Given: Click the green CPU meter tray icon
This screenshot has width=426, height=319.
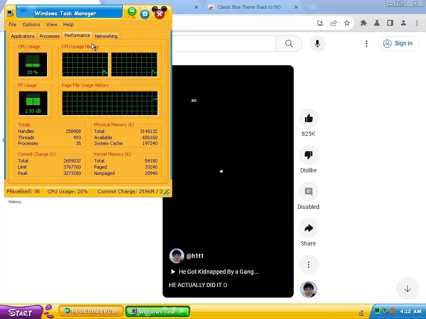Looking at the screenshot, I should [x=377, y=311].
